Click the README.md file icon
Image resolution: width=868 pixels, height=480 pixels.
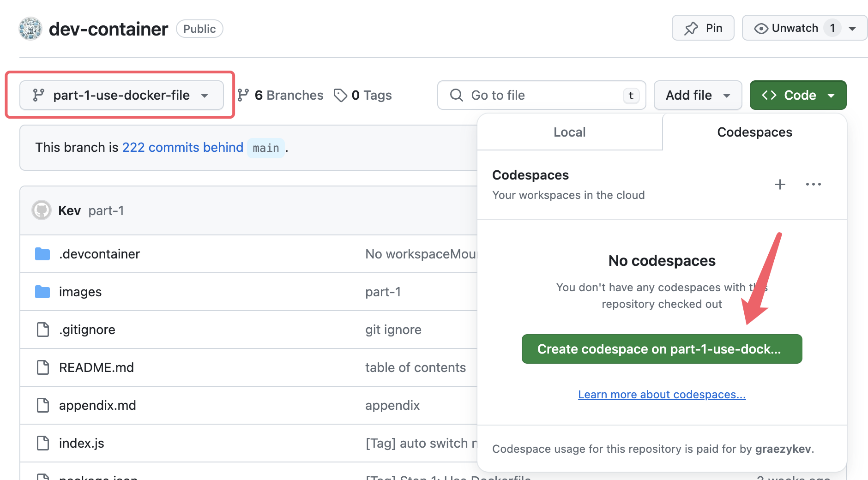pos(43,367)
